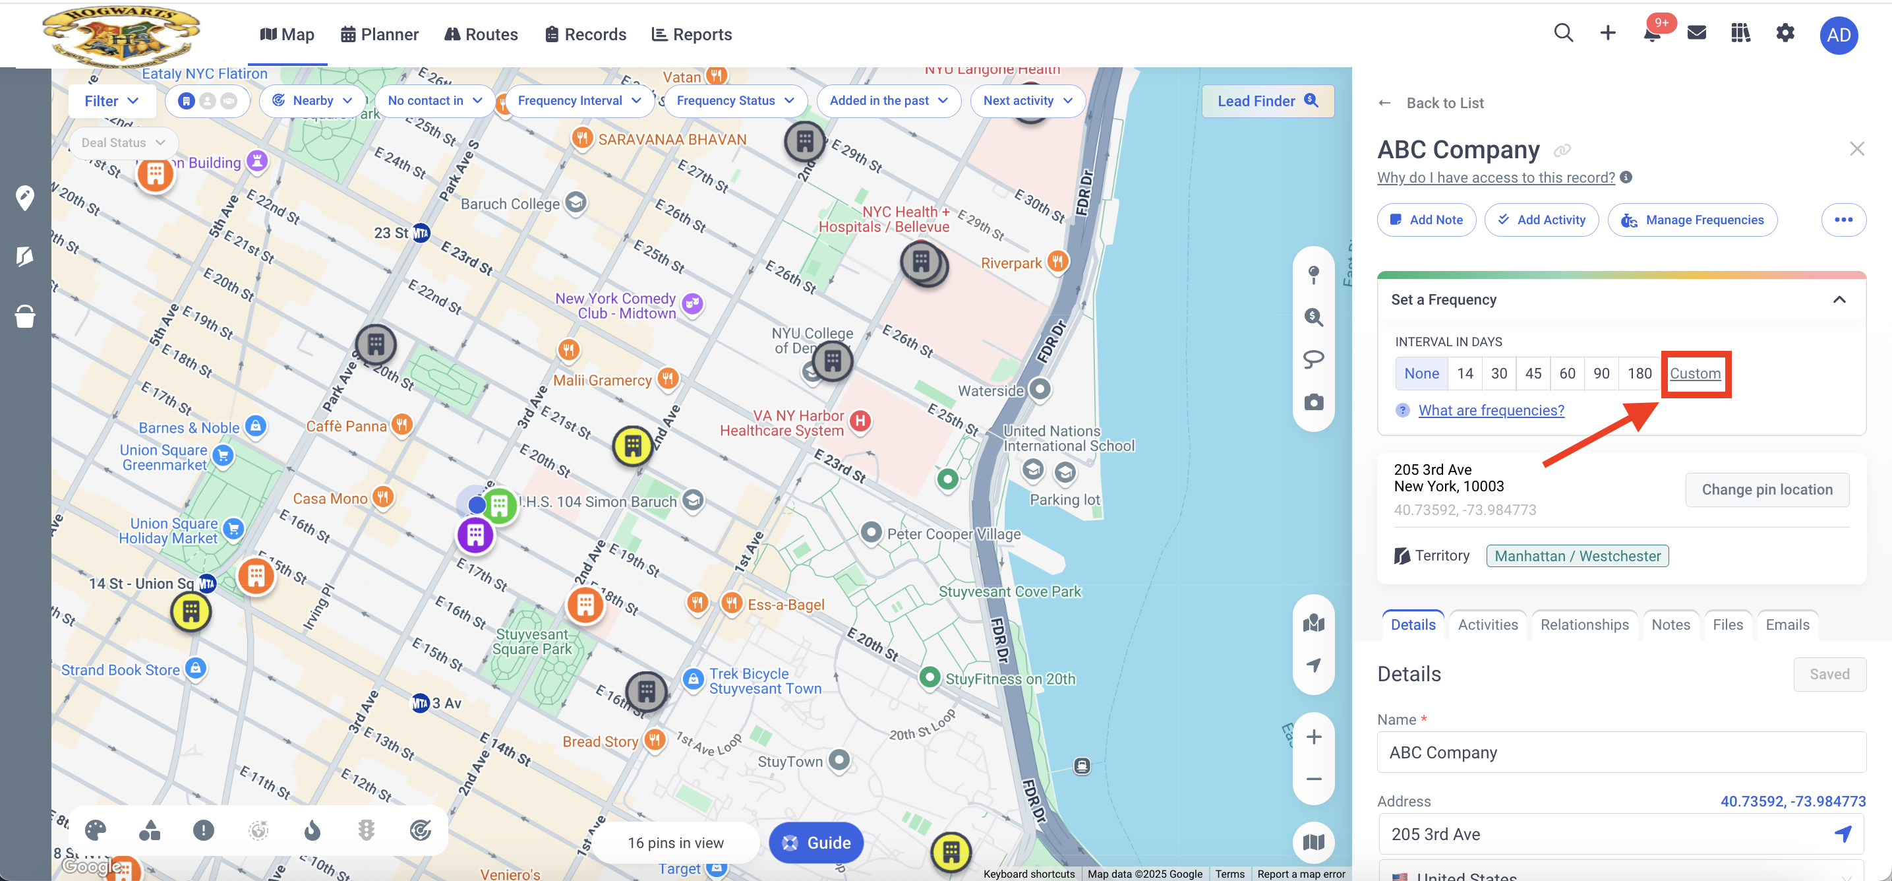Open the color palette tool in bottom bar
1892x881 pixels.
[x=96, y=830]
